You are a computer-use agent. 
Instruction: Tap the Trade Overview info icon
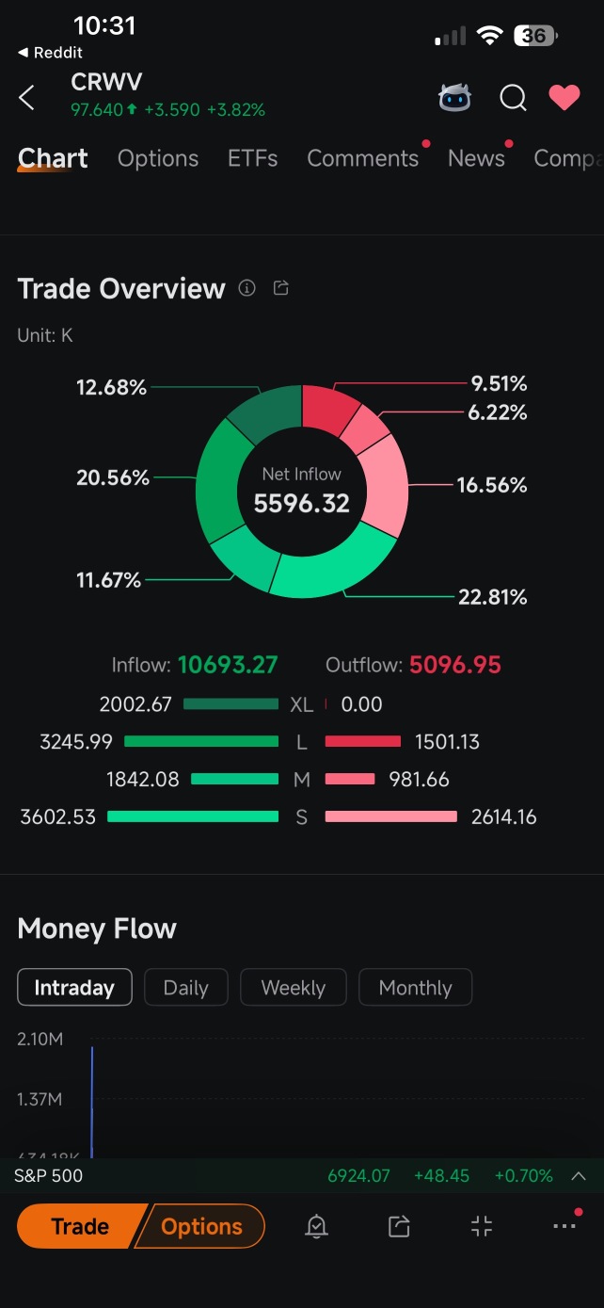pyautogui.click(x=247, y=288)
